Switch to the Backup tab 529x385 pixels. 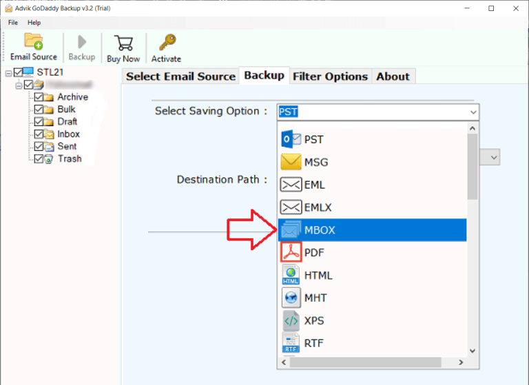click(264, 75)
